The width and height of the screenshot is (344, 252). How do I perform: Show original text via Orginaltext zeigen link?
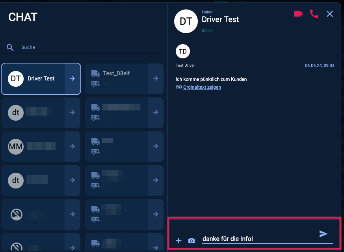[202, 87]
